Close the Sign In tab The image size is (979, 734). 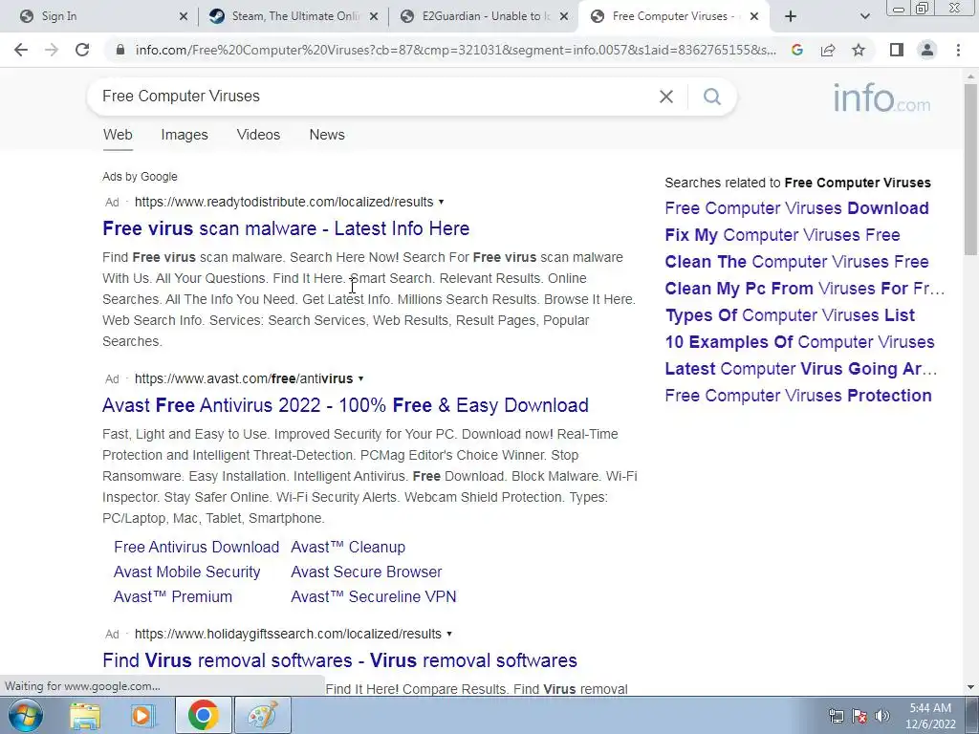pos(183,17)
